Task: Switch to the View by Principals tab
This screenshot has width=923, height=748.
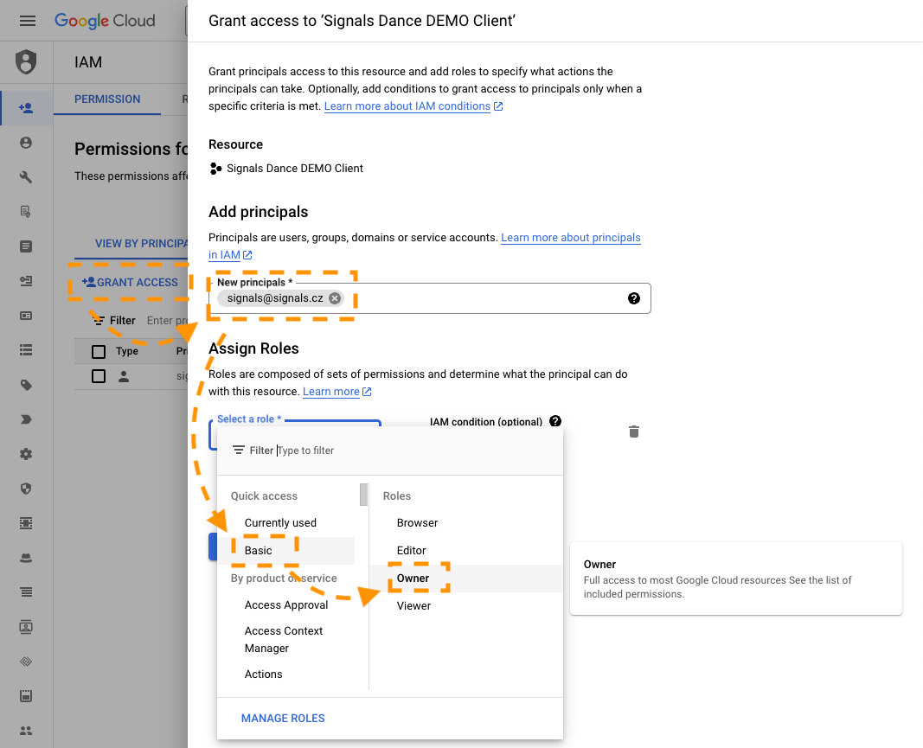Action: coord(141,243)
